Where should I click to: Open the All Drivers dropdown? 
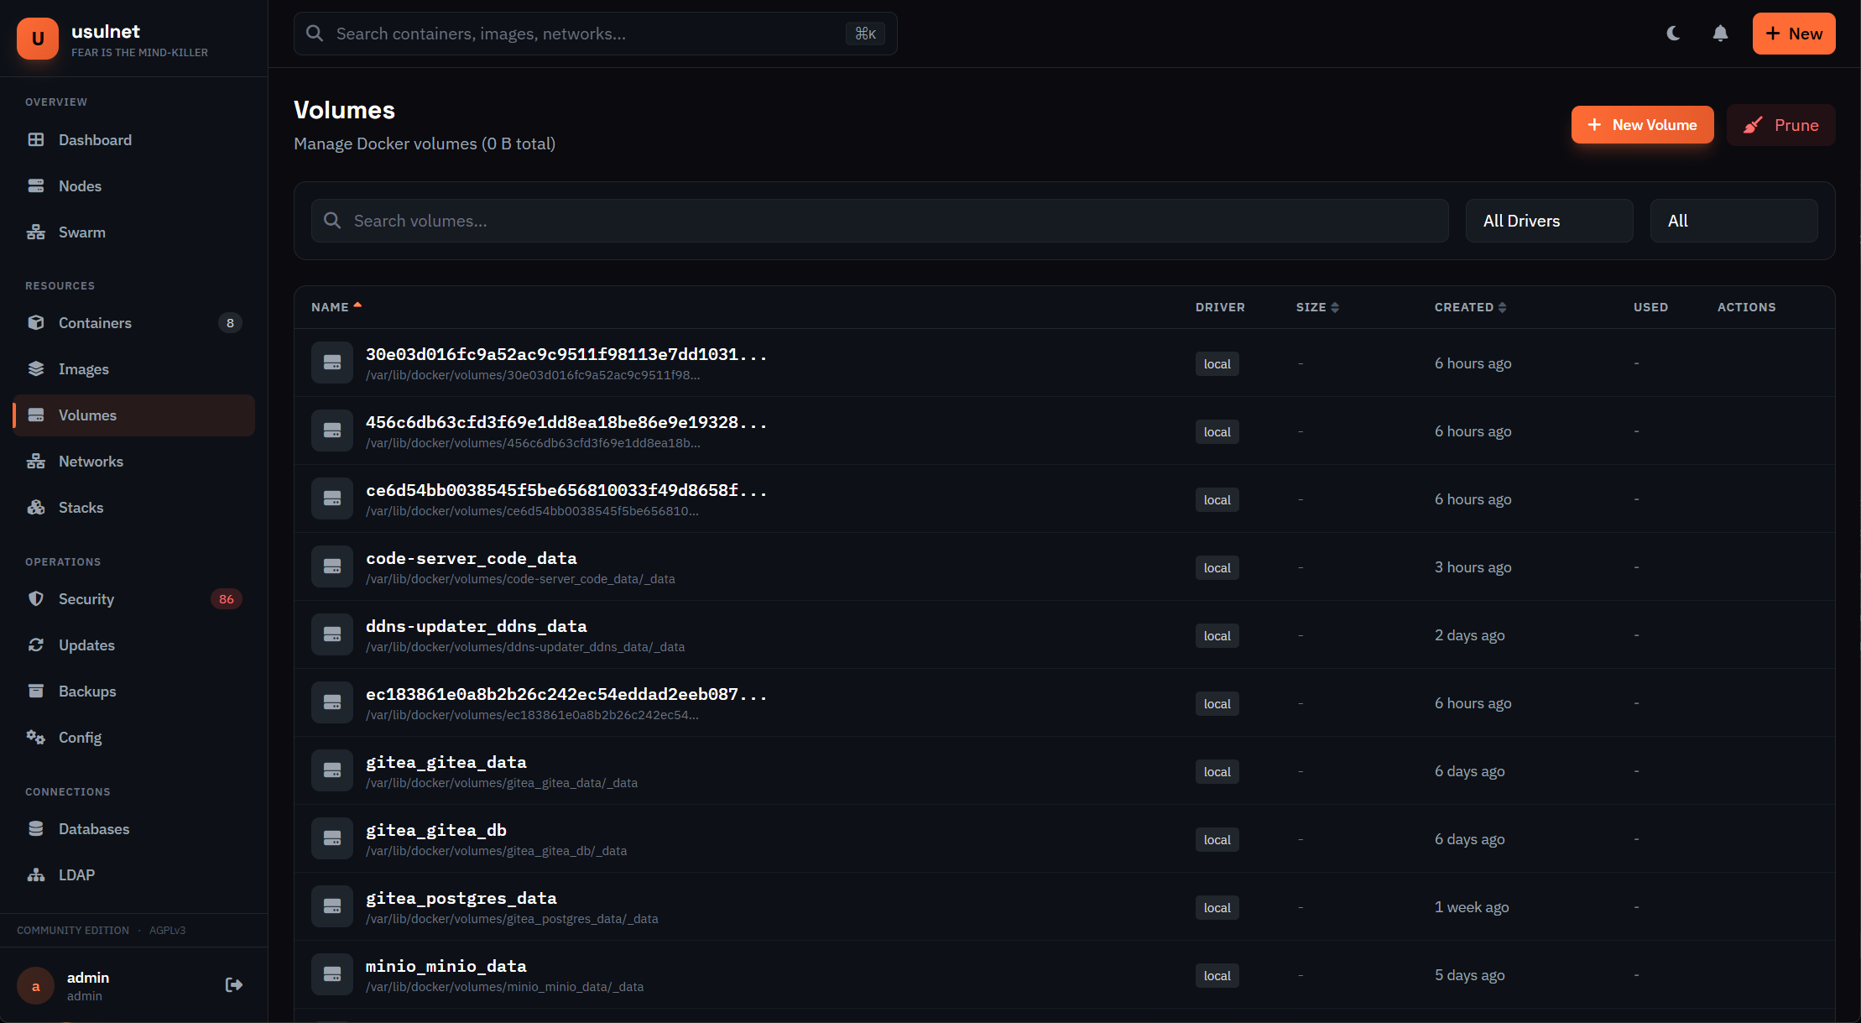(1549, 220)
